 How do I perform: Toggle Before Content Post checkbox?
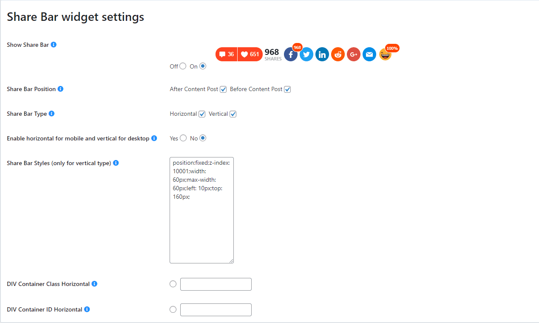coord(287,89)
